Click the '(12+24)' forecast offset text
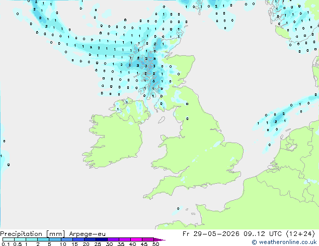Viewport: 319px width, 246px height. pyautogui.click(x=300, y=234)
